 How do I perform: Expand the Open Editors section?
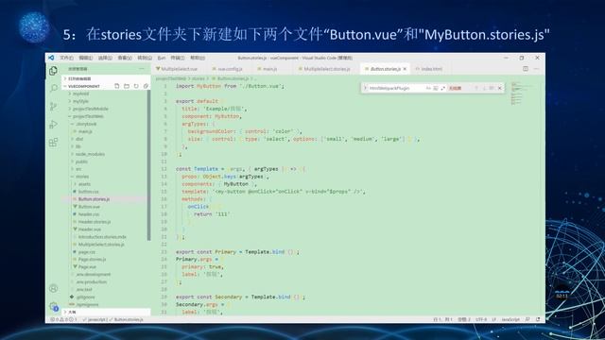coord(105,78)
